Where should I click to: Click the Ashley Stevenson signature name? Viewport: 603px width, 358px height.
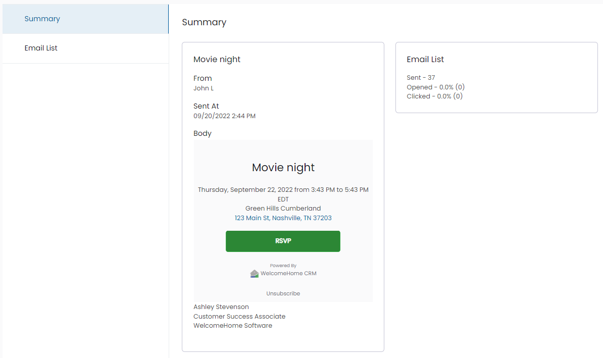(x=221, y=307)
